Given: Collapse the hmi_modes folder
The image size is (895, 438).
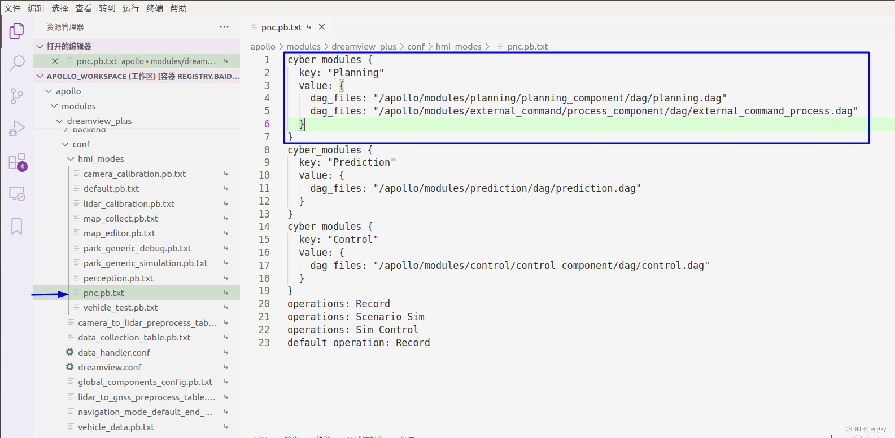Looking at the screenshot, I should coord(71,159).
